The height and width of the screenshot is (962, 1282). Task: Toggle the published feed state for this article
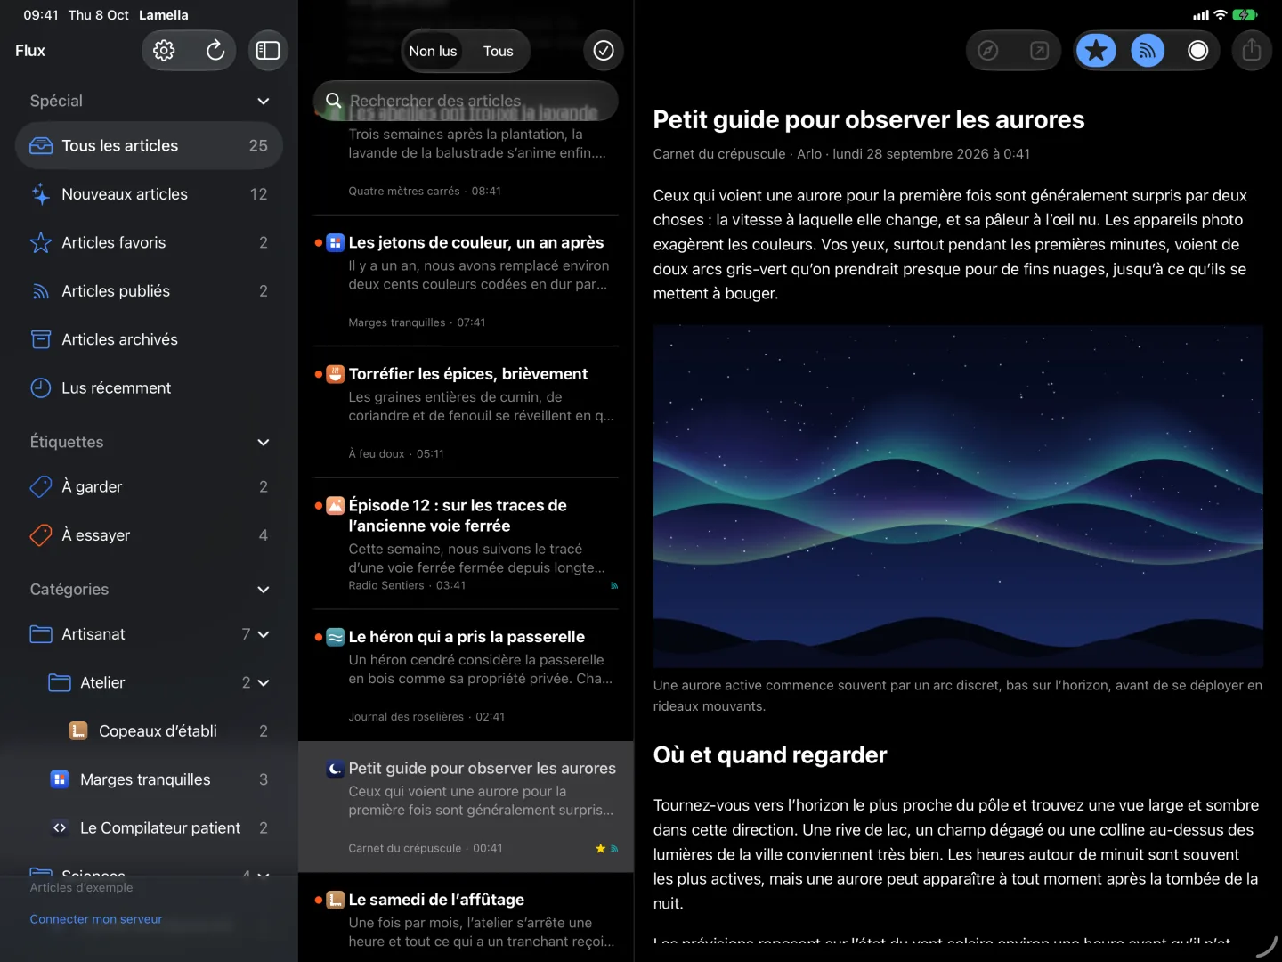point(1148,51)
